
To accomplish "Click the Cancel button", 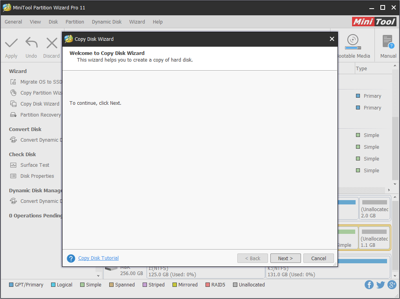I will click(x=319, y=258).
